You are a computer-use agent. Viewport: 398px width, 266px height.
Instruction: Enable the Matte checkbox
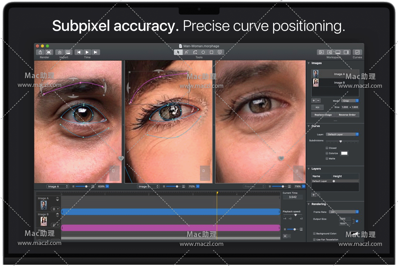pos(327,158)
